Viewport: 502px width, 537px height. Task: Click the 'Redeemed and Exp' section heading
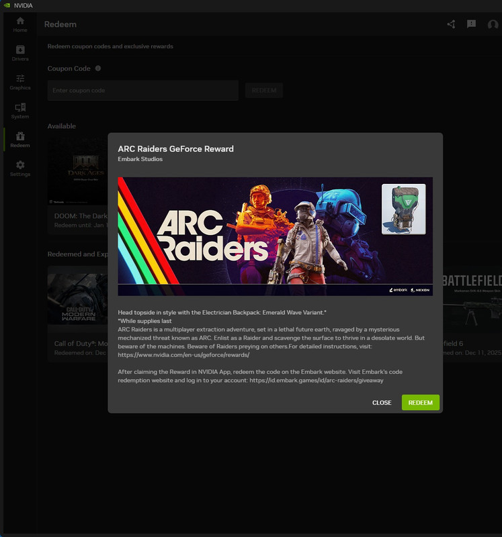click(x=78, y=254)
